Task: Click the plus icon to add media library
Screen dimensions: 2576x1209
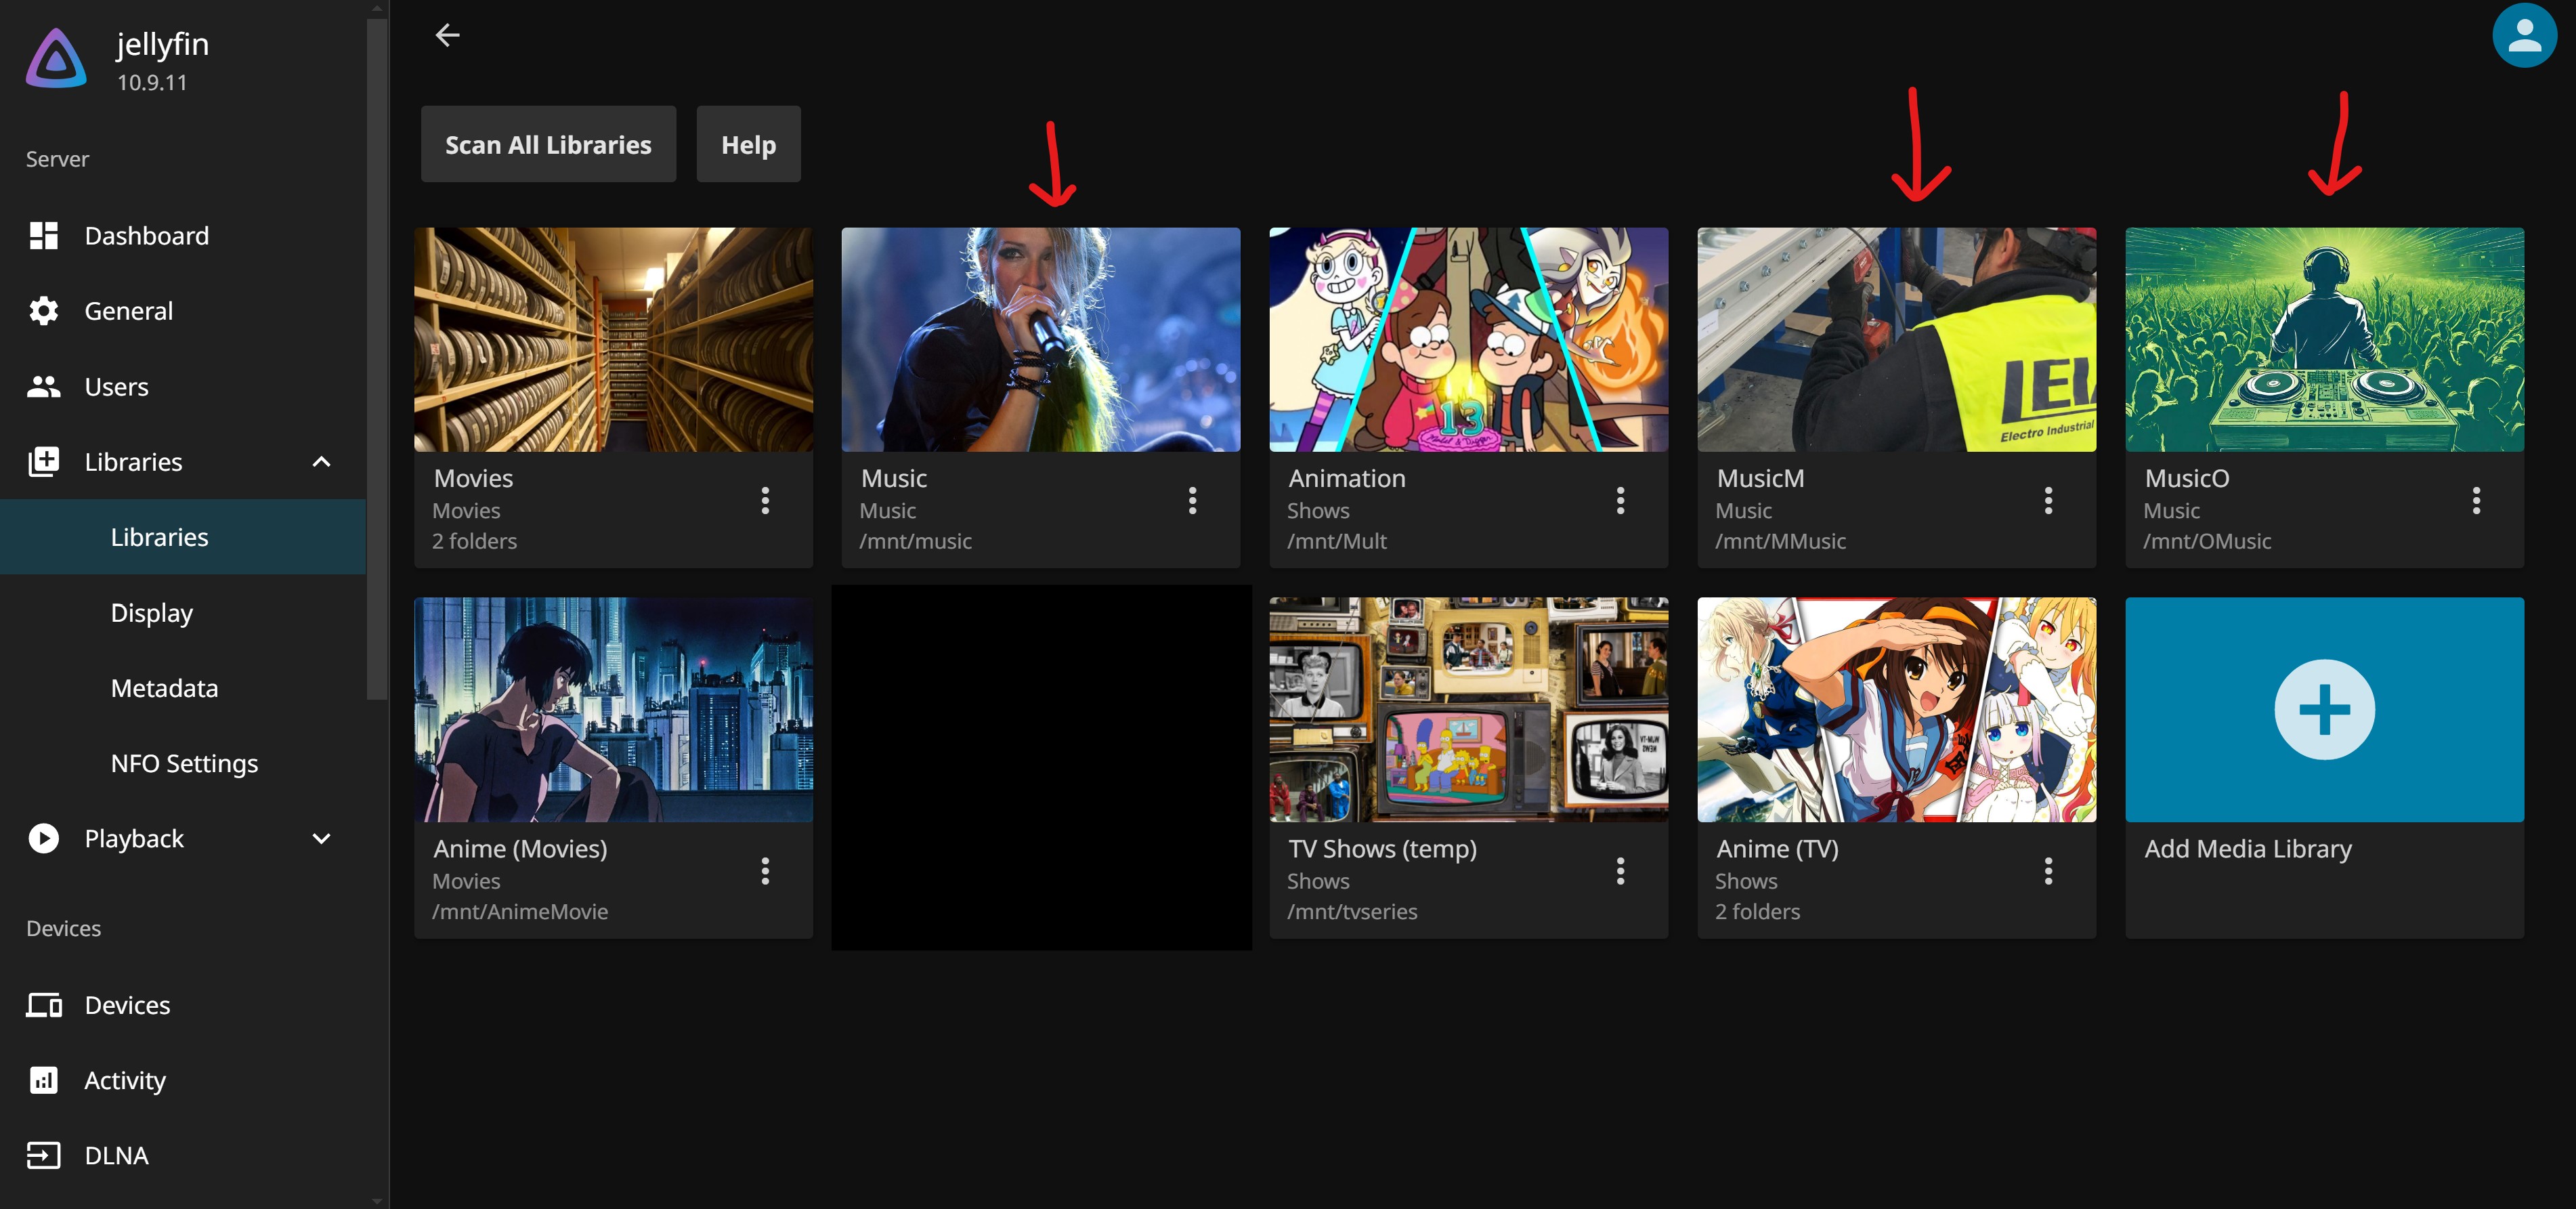Action: 2324,709
